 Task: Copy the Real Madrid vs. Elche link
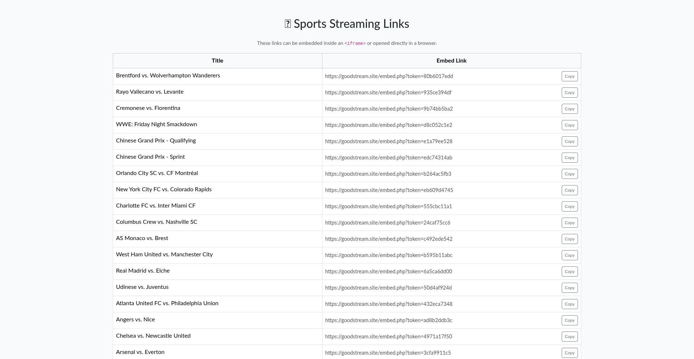tap(570, 272)
